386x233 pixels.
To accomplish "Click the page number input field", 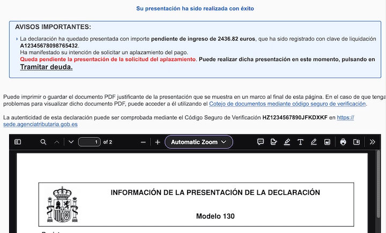I will [90, 142].
